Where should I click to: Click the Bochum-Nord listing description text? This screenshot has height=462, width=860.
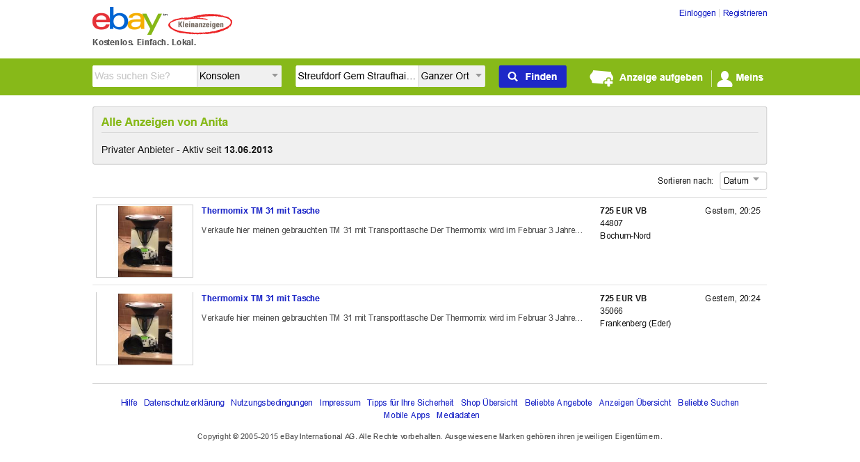pyautogui.click(x=392, y=230)
